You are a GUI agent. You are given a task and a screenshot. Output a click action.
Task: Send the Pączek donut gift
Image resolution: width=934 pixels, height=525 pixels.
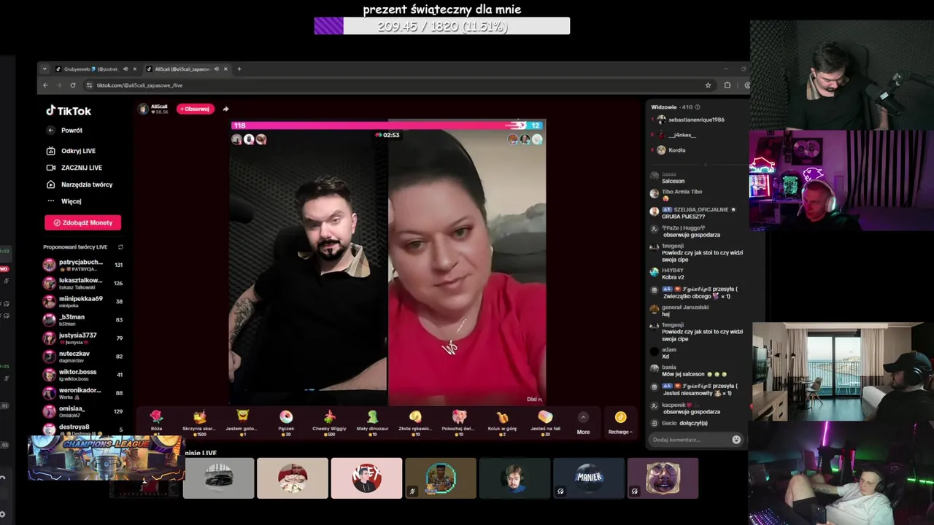click(286, 421)
